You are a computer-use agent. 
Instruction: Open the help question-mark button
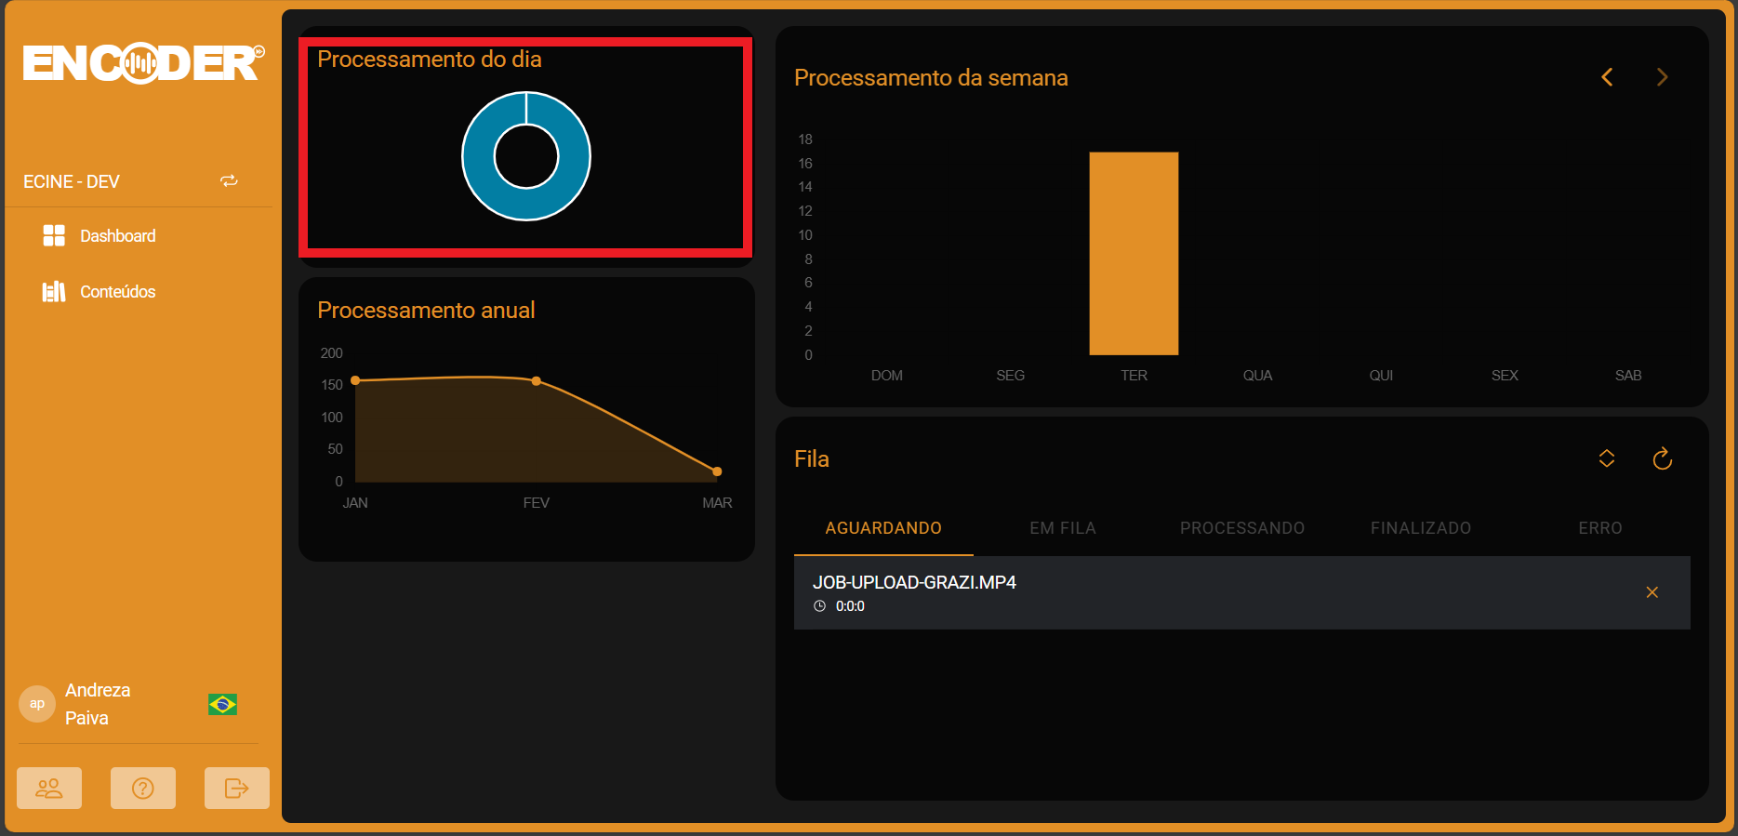point(143,789)
